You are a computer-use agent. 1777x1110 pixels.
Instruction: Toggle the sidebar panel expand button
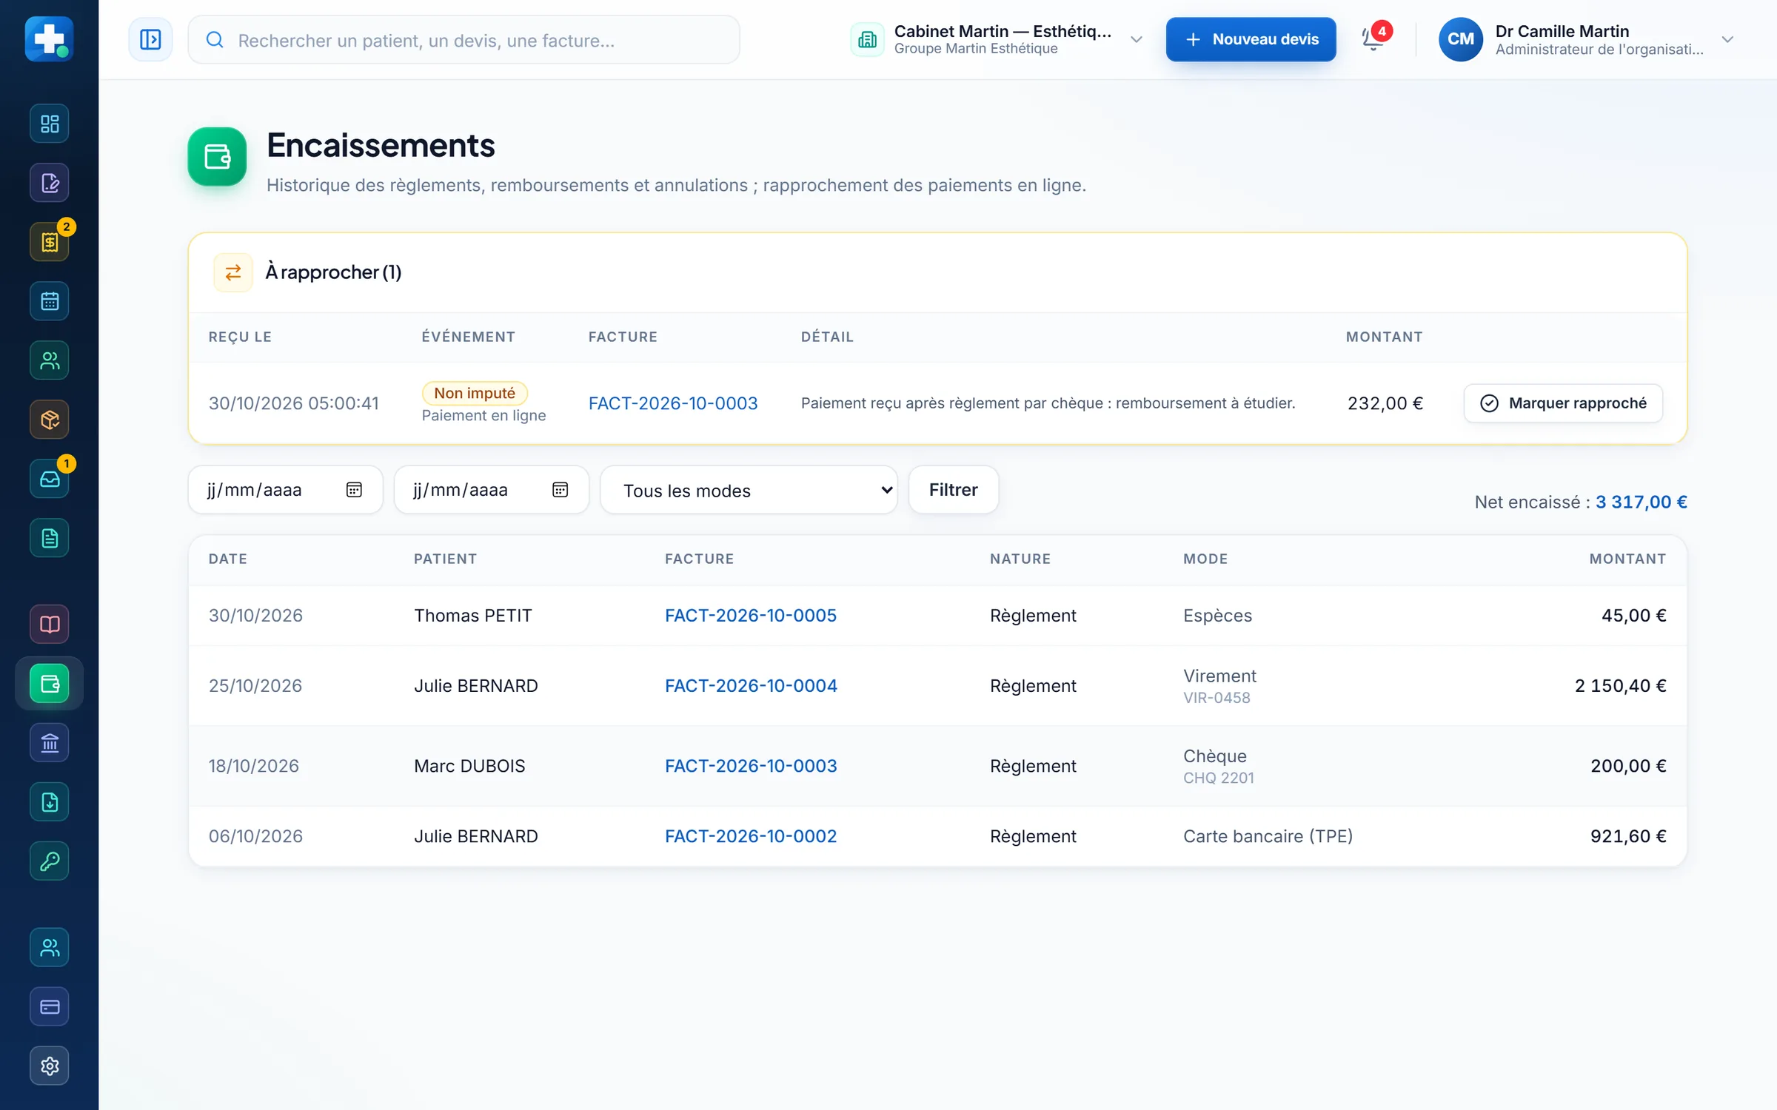pos(150,39)
